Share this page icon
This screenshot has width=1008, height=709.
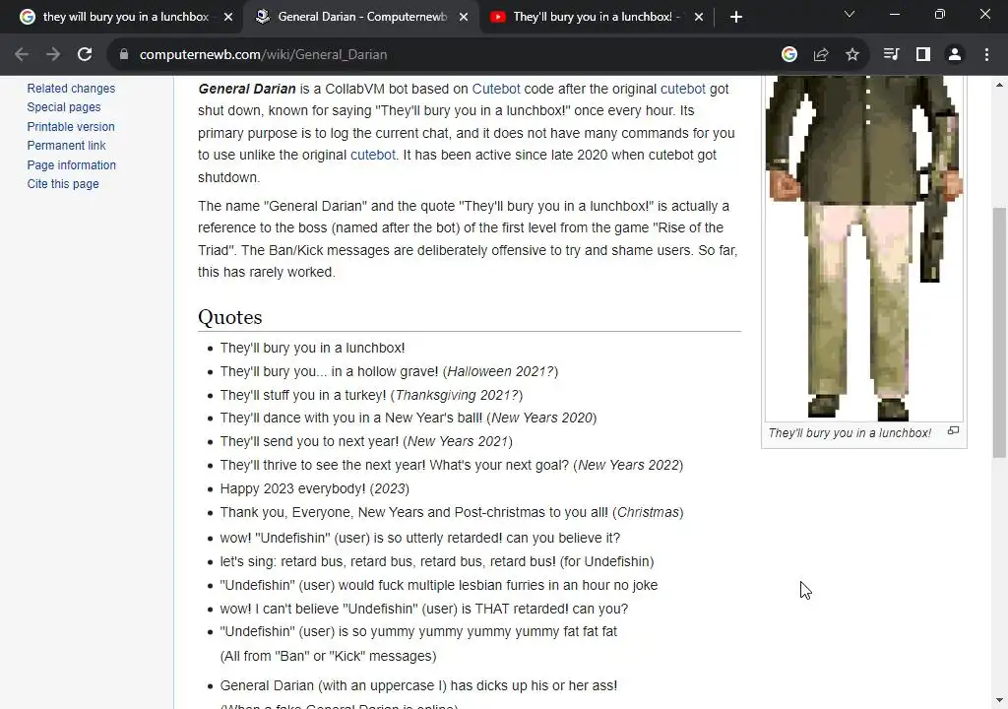[821, 55]
